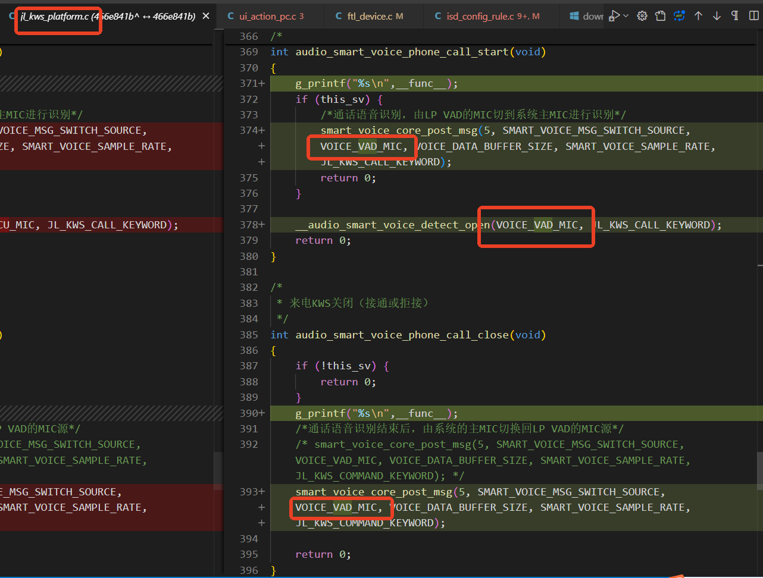This screenshot has width=763, height=578.
Task: Run and debug the current file
Action: [614, 16]
